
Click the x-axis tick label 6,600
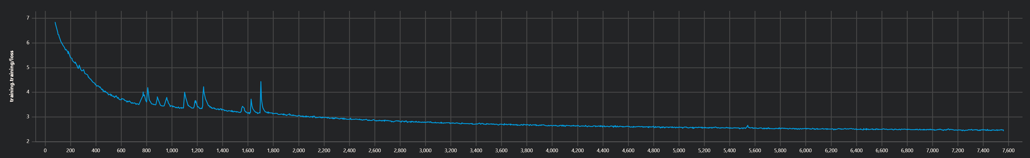[882, 151]
